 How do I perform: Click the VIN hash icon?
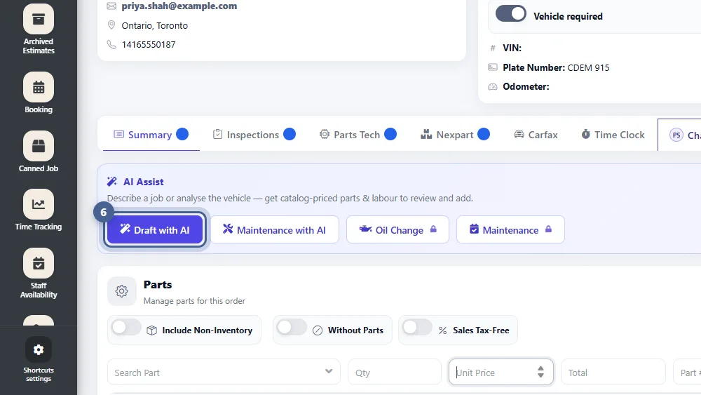pyautogui.click(x=493, y=48)
